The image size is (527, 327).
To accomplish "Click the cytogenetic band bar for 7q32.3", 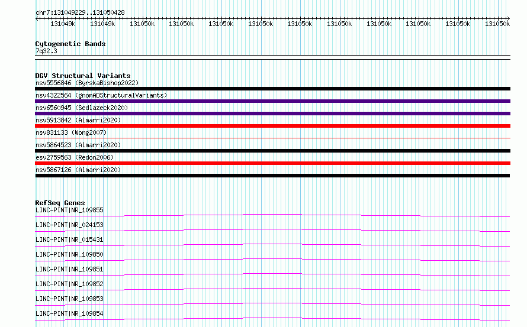I will 272,57.
